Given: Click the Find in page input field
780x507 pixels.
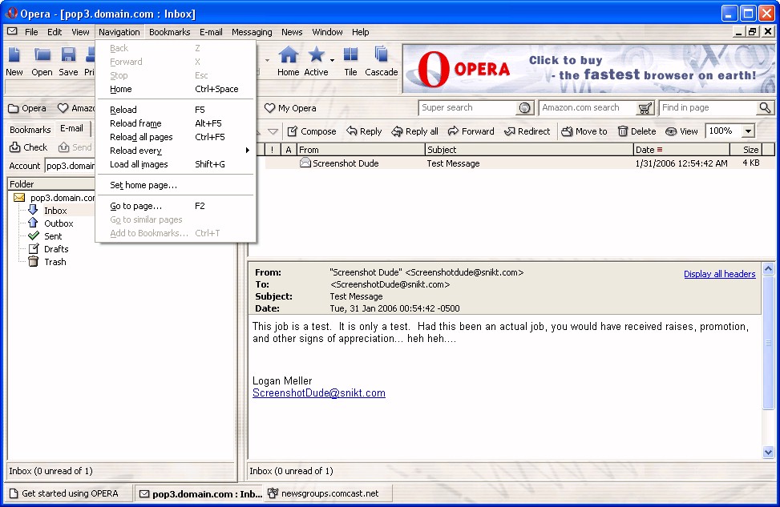Looking at the screenshot, I should pos(709,108).
